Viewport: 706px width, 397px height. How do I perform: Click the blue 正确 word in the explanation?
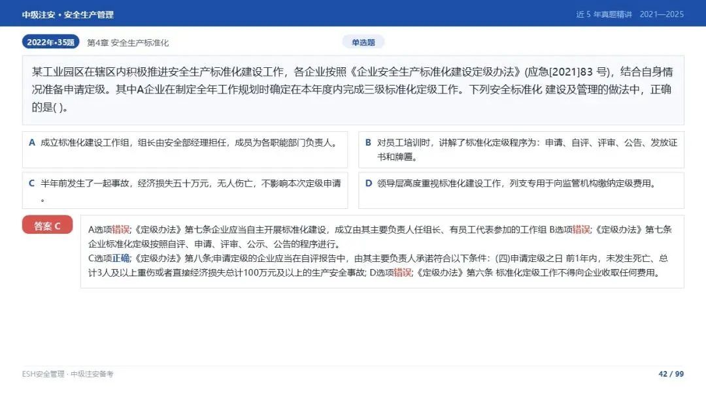[121, 258]
